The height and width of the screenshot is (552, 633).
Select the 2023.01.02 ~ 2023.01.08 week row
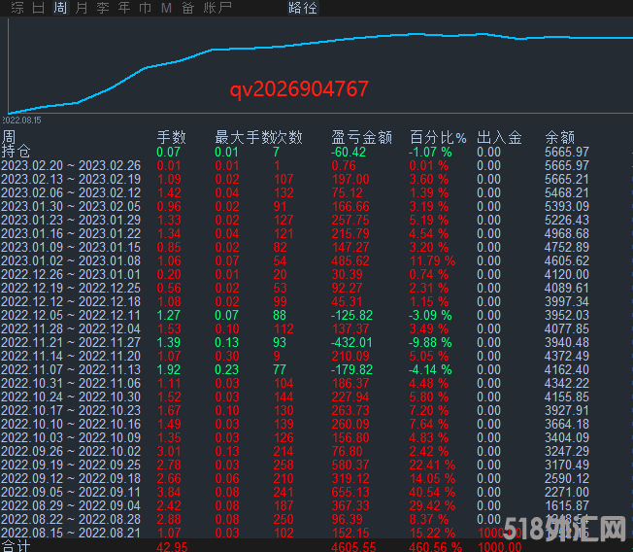tap(71, 261)
